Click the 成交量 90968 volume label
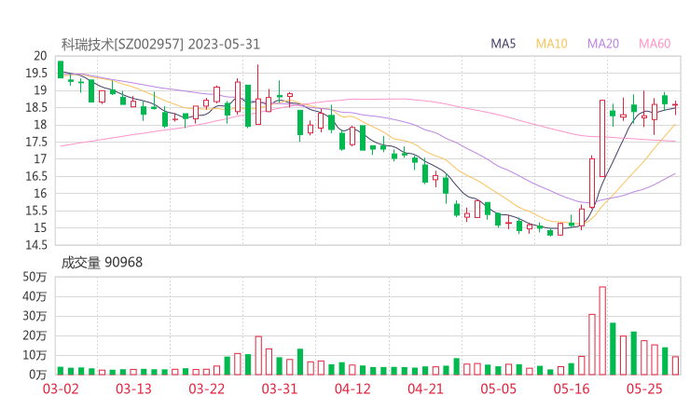The width and height of the screenshot is (690, 410). 102,263
